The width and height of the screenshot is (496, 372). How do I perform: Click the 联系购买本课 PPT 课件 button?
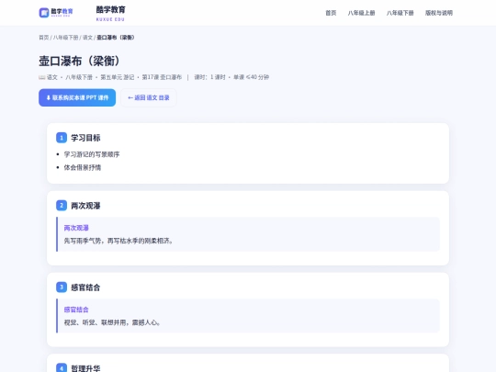click(x=77, y=97)
